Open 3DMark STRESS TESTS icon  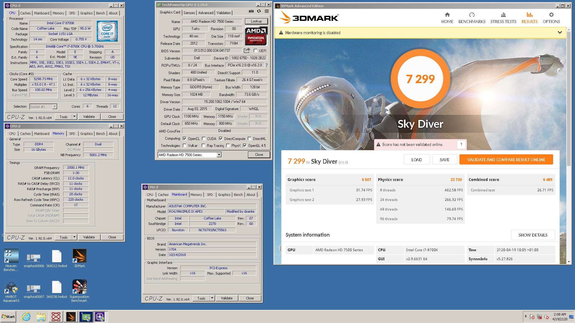tap(503, 15)
